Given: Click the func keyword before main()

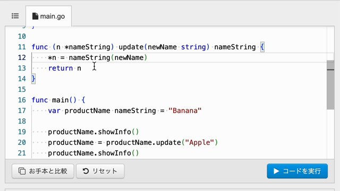Looking at the screenshot, I should tap(40, 100).
